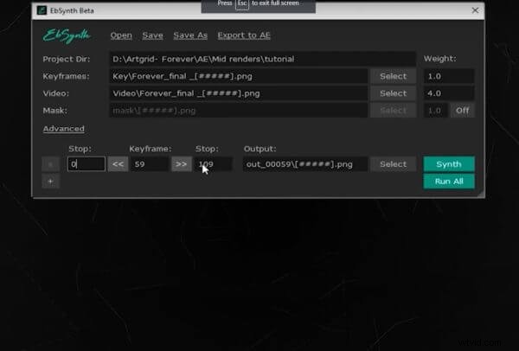
Task: Click the Keyframe field showing 59
Action: click(x=150, y=164)
